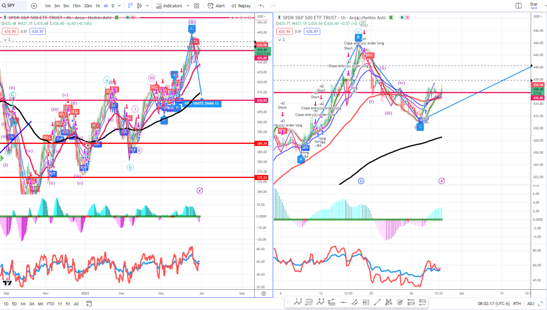Select the 30m timeframe
The width and height of the screenshot is (547, 310).
pos(88,6)
